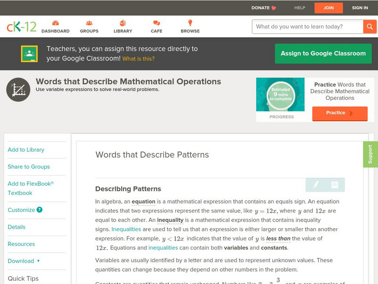Image resolution: width=378 pixels, height=284 pixels.
Task: Open the notes icon in annotation toolbar
Action: pyautogui.click(x=335, y=185)
